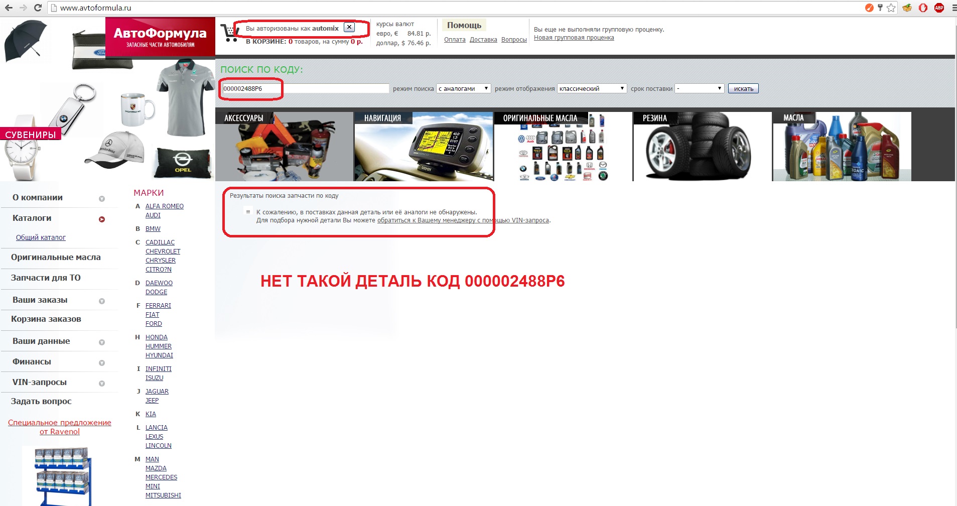Image resolution: width=957 pixels, height=506 pixels.
Task: Open the Резина tires banner
Action: point(702,146)
